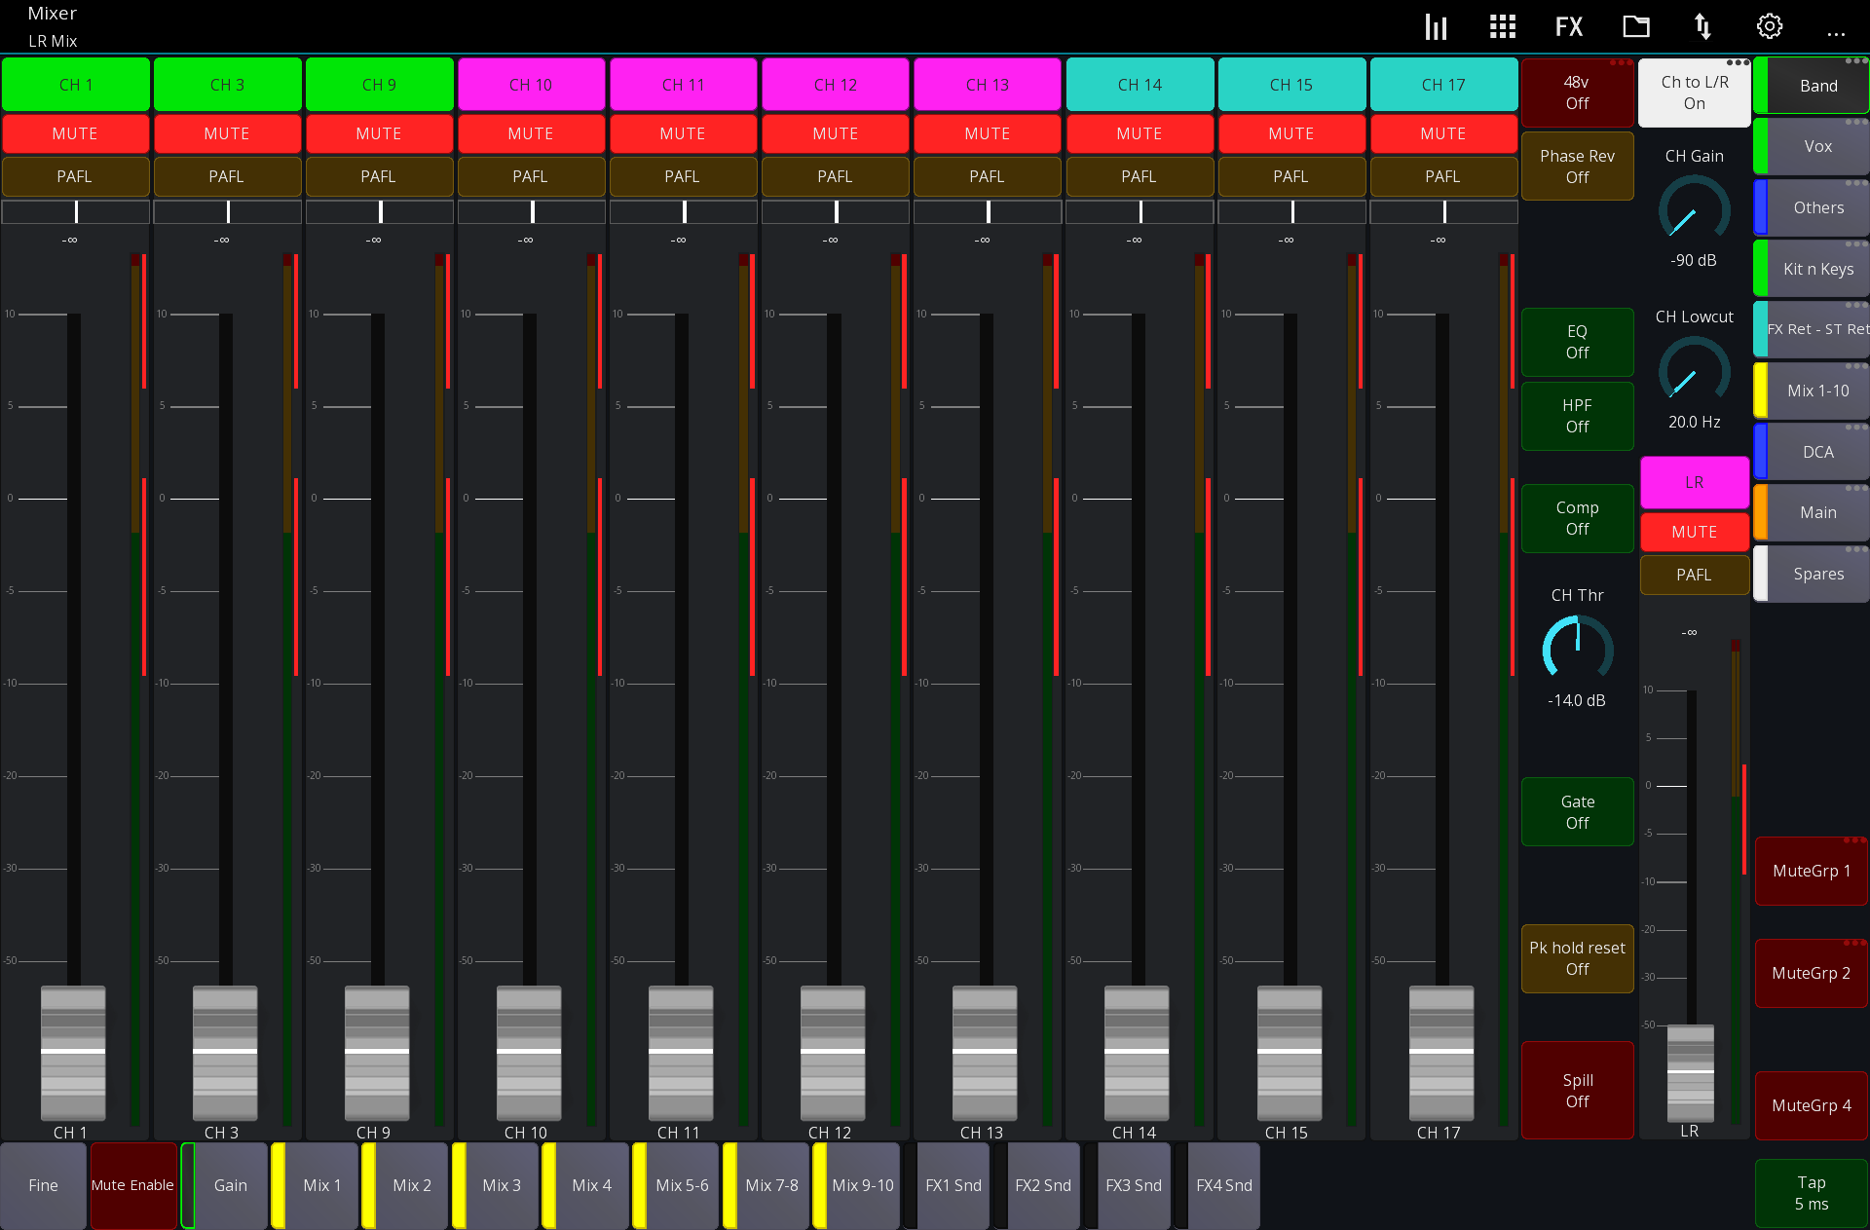
Task: Turn Phase Rev on
Action: 1577,166
